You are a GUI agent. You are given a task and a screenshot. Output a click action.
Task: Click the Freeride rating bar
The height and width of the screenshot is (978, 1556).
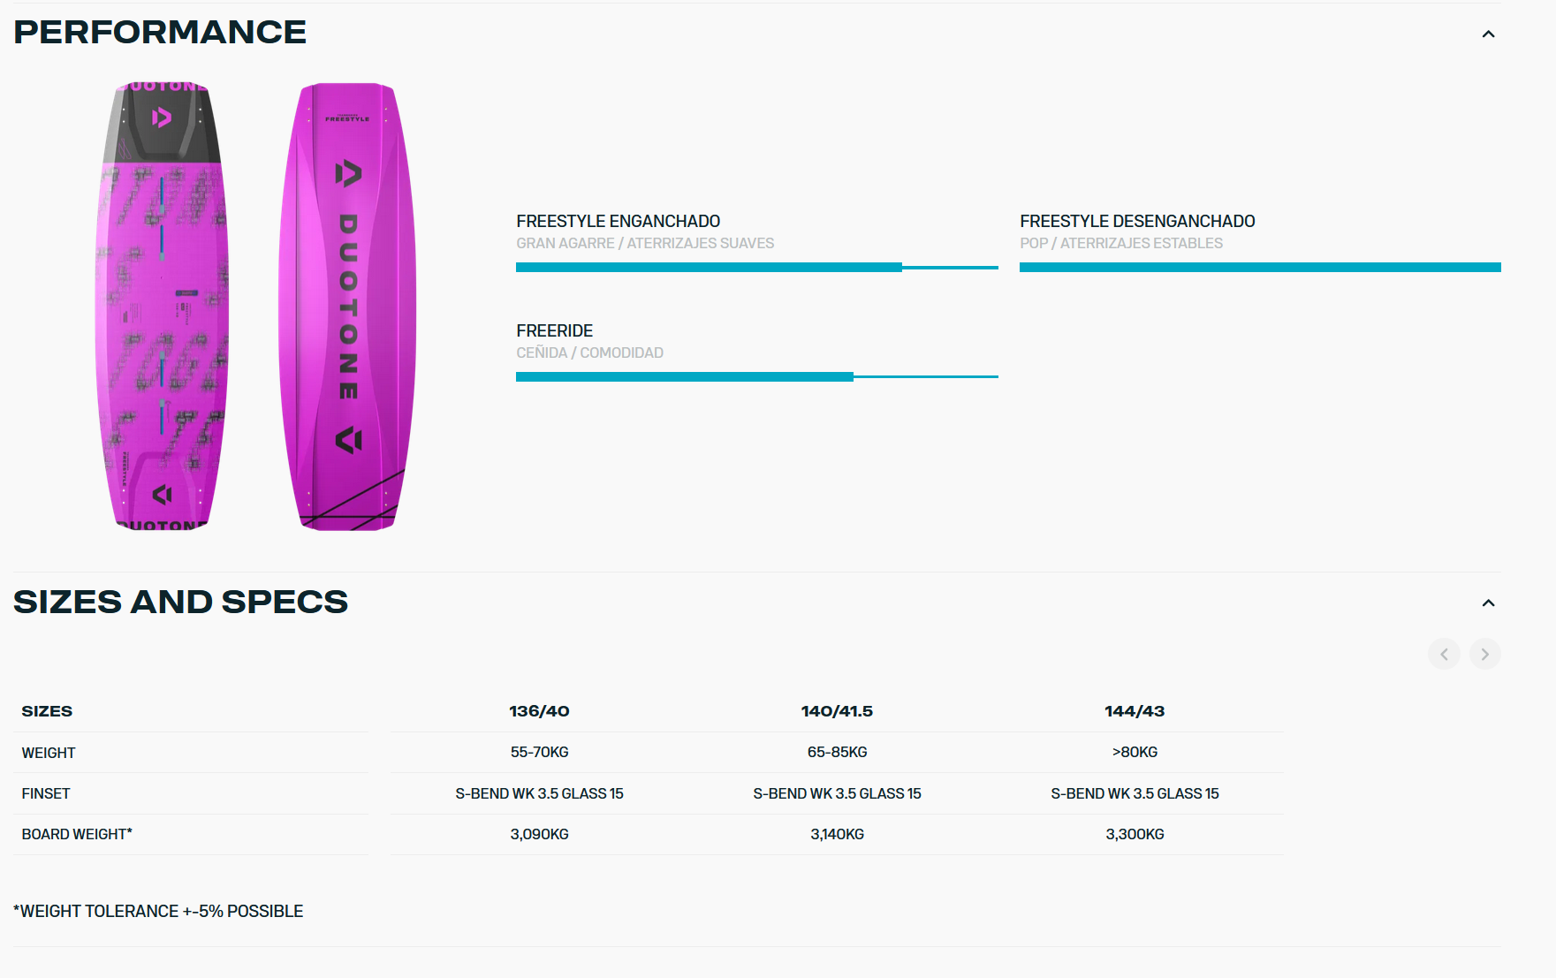[757, 376]
